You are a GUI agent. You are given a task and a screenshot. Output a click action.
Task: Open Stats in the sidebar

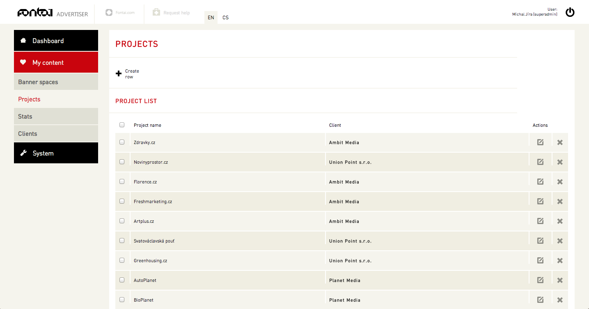click(56, 117)
